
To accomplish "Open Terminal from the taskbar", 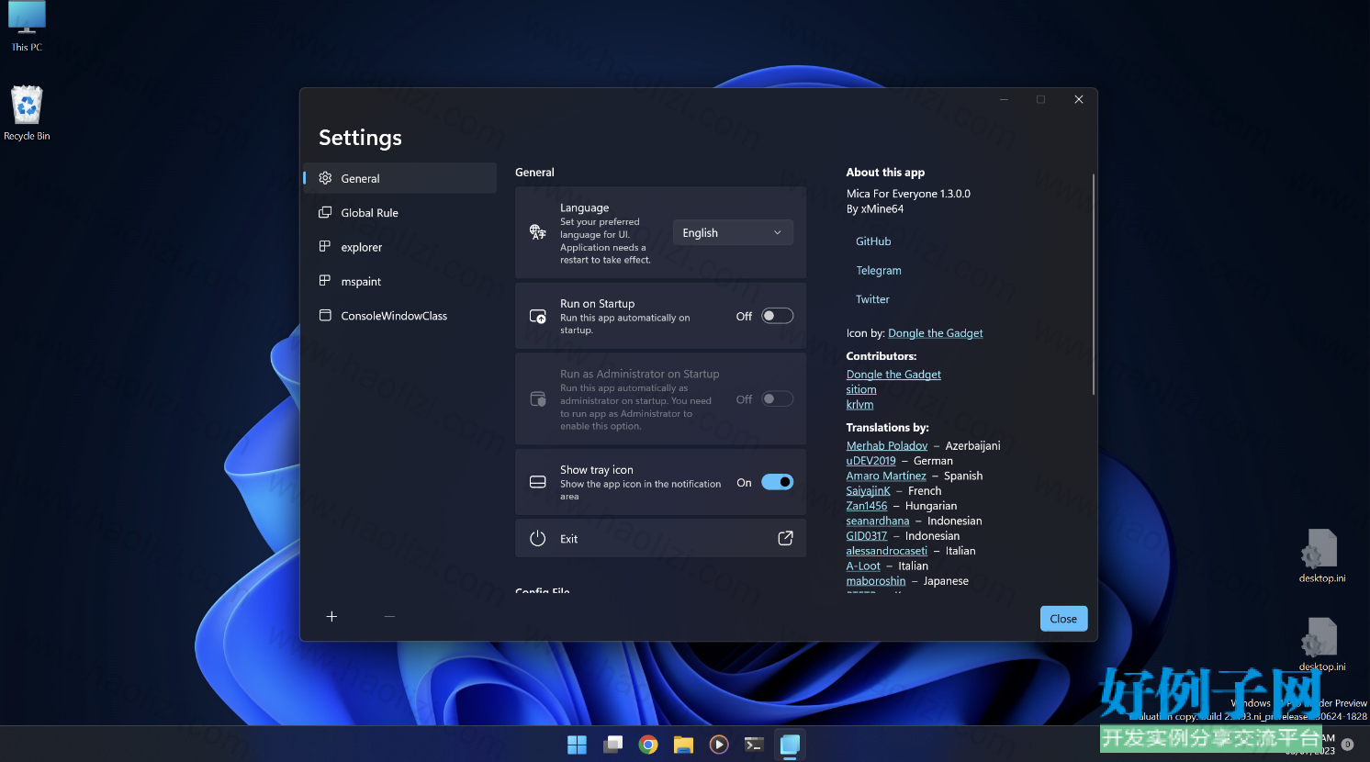I will 754,745.
